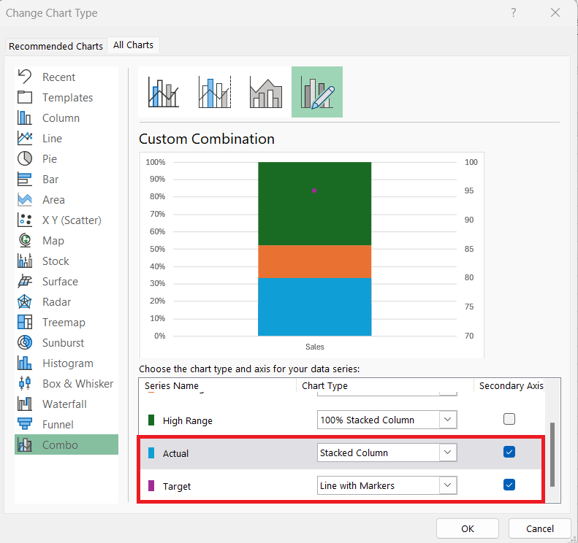The width and height of the screenshot is (578, 543).
Task: Select the Recent category icon
Action: pyautogui.click(x=25, y=77)
